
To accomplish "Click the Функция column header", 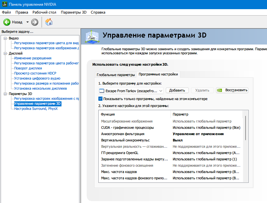I will [135, 114].
